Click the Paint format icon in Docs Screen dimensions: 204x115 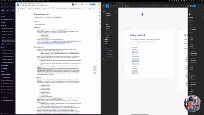point(27,8)
